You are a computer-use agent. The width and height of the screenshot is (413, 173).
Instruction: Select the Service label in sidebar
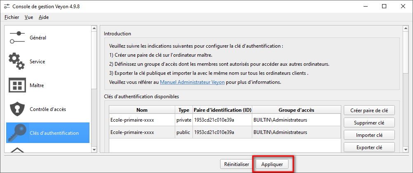[38, 62]
